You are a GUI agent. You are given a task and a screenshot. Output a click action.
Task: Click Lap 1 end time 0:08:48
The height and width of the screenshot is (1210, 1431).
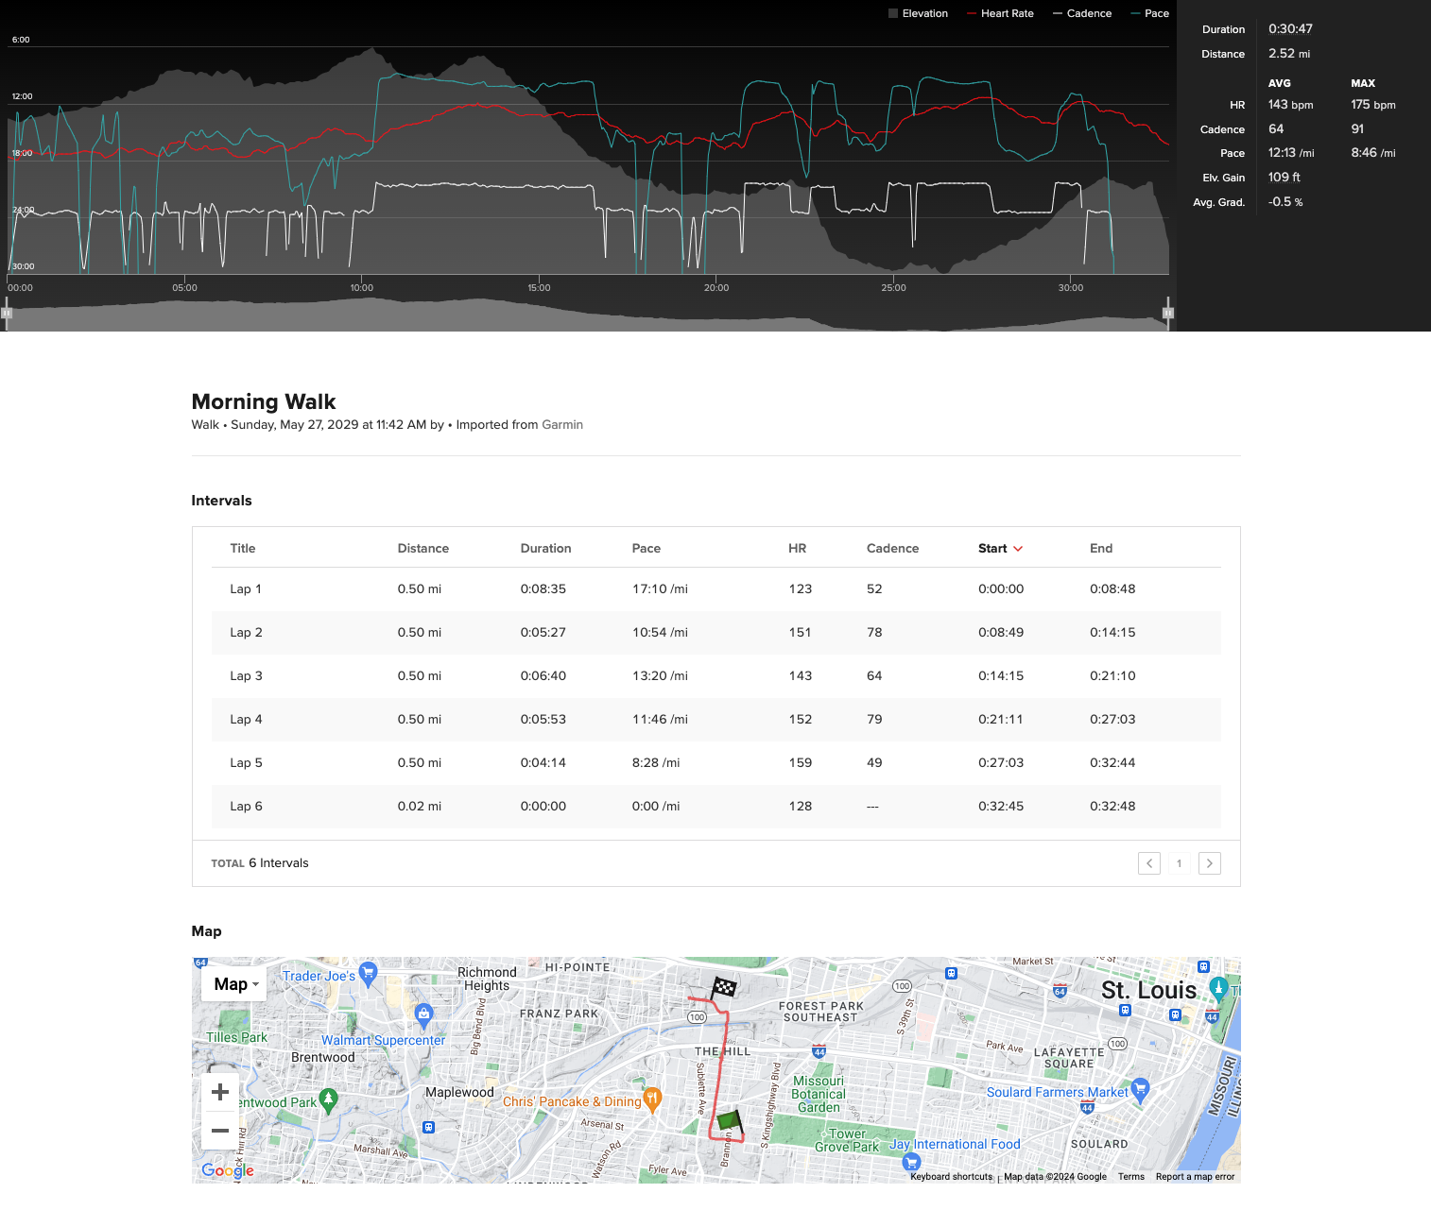pos(1112,588)
